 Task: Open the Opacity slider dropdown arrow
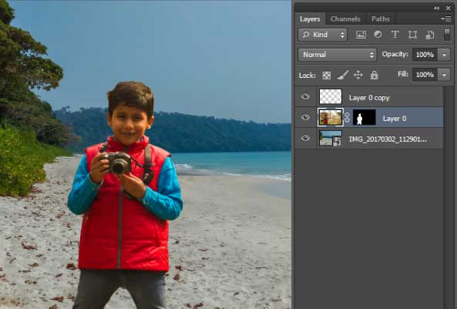pos(444,55)
